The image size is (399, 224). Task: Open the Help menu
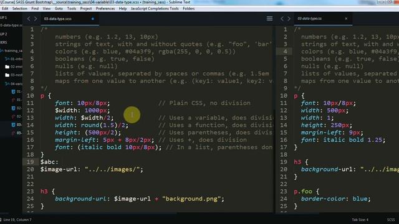tap(123, 9)
